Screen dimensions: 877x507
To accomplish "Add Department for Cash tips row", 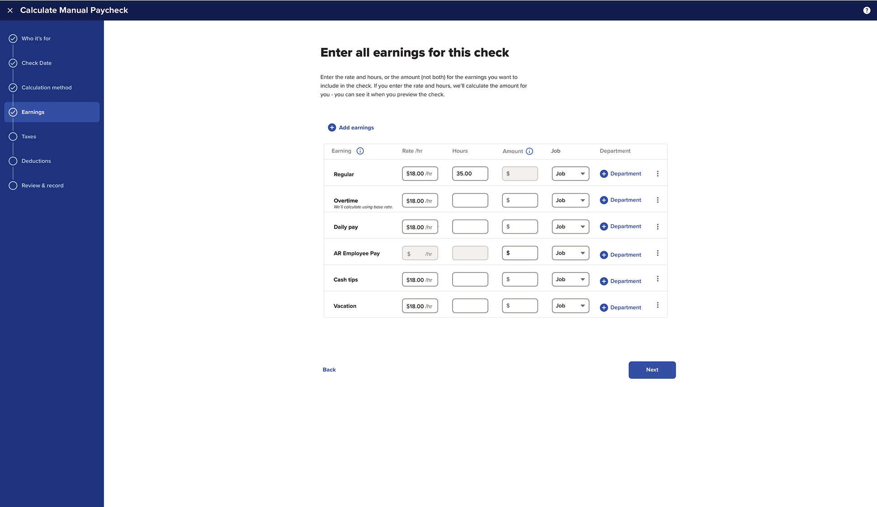I will [x=620, y=281].
